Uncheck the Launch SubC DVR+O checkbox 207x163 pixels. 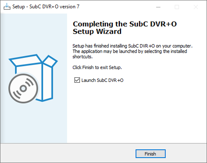tap(77, 80)
